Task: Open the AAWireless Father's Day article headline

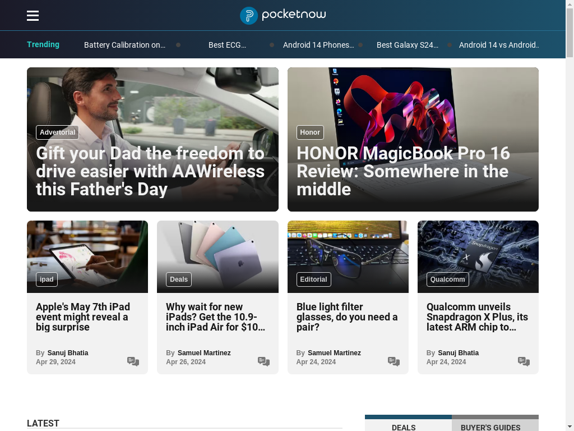Action: click(150, 171)
